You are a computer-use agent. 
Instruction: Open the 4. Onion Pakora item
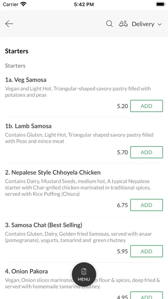(x=27, y=272)
